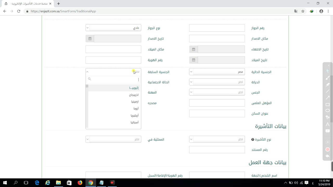Viewport: 333px width, 187px height.
Task: Select the arrow drawing tool
Action: click(328, 98)
